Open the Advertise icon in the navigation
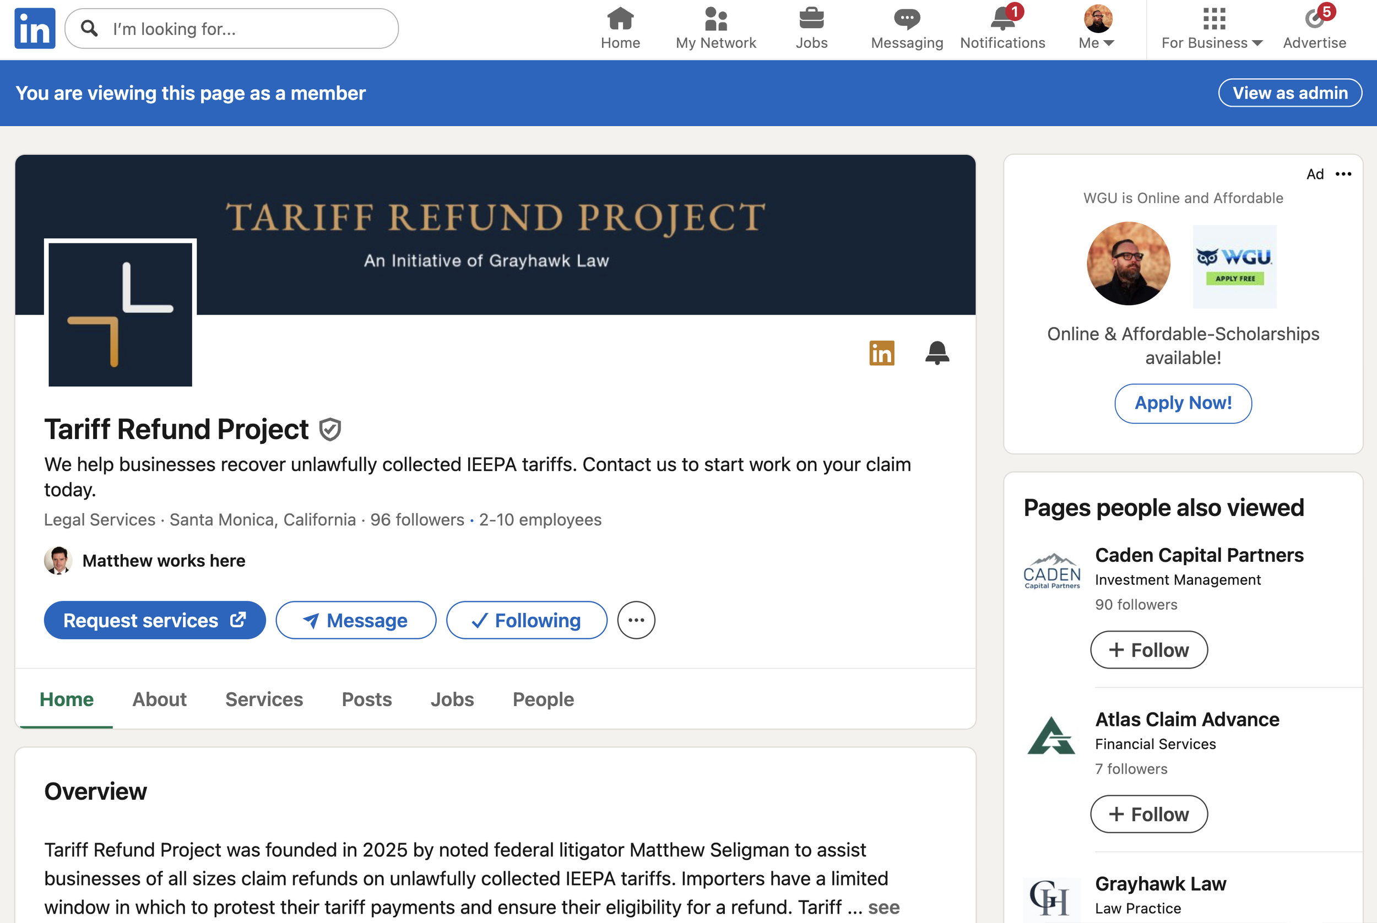Image resolution: width=1377 pixels, height=923 pixels. (1315, 19)
